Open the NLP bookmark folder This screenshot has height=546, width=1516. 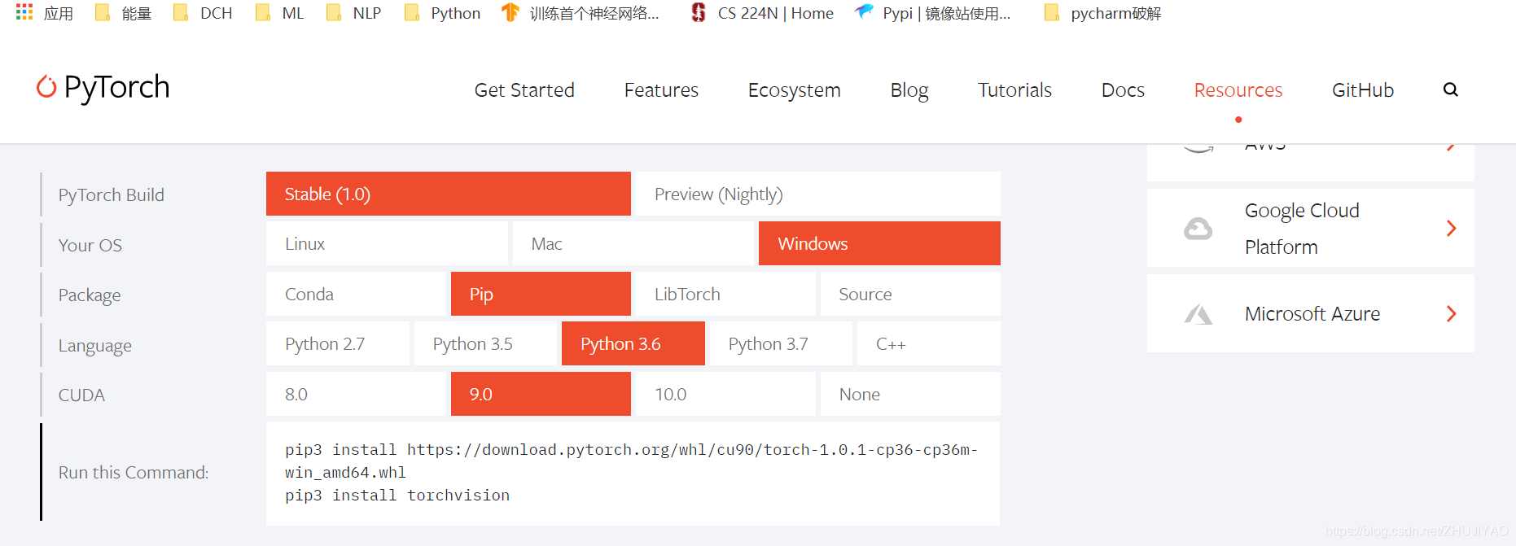click(x=354, y=13)
